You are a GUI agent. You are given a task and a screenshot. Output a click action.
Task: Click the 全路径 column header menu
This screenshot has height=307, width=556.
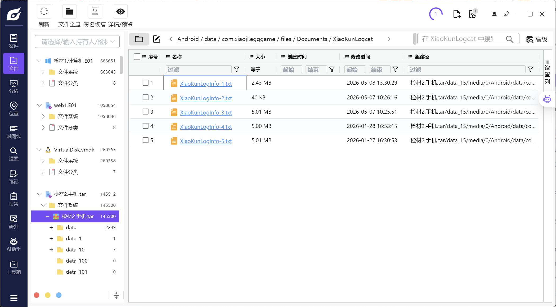click(410, 57)
